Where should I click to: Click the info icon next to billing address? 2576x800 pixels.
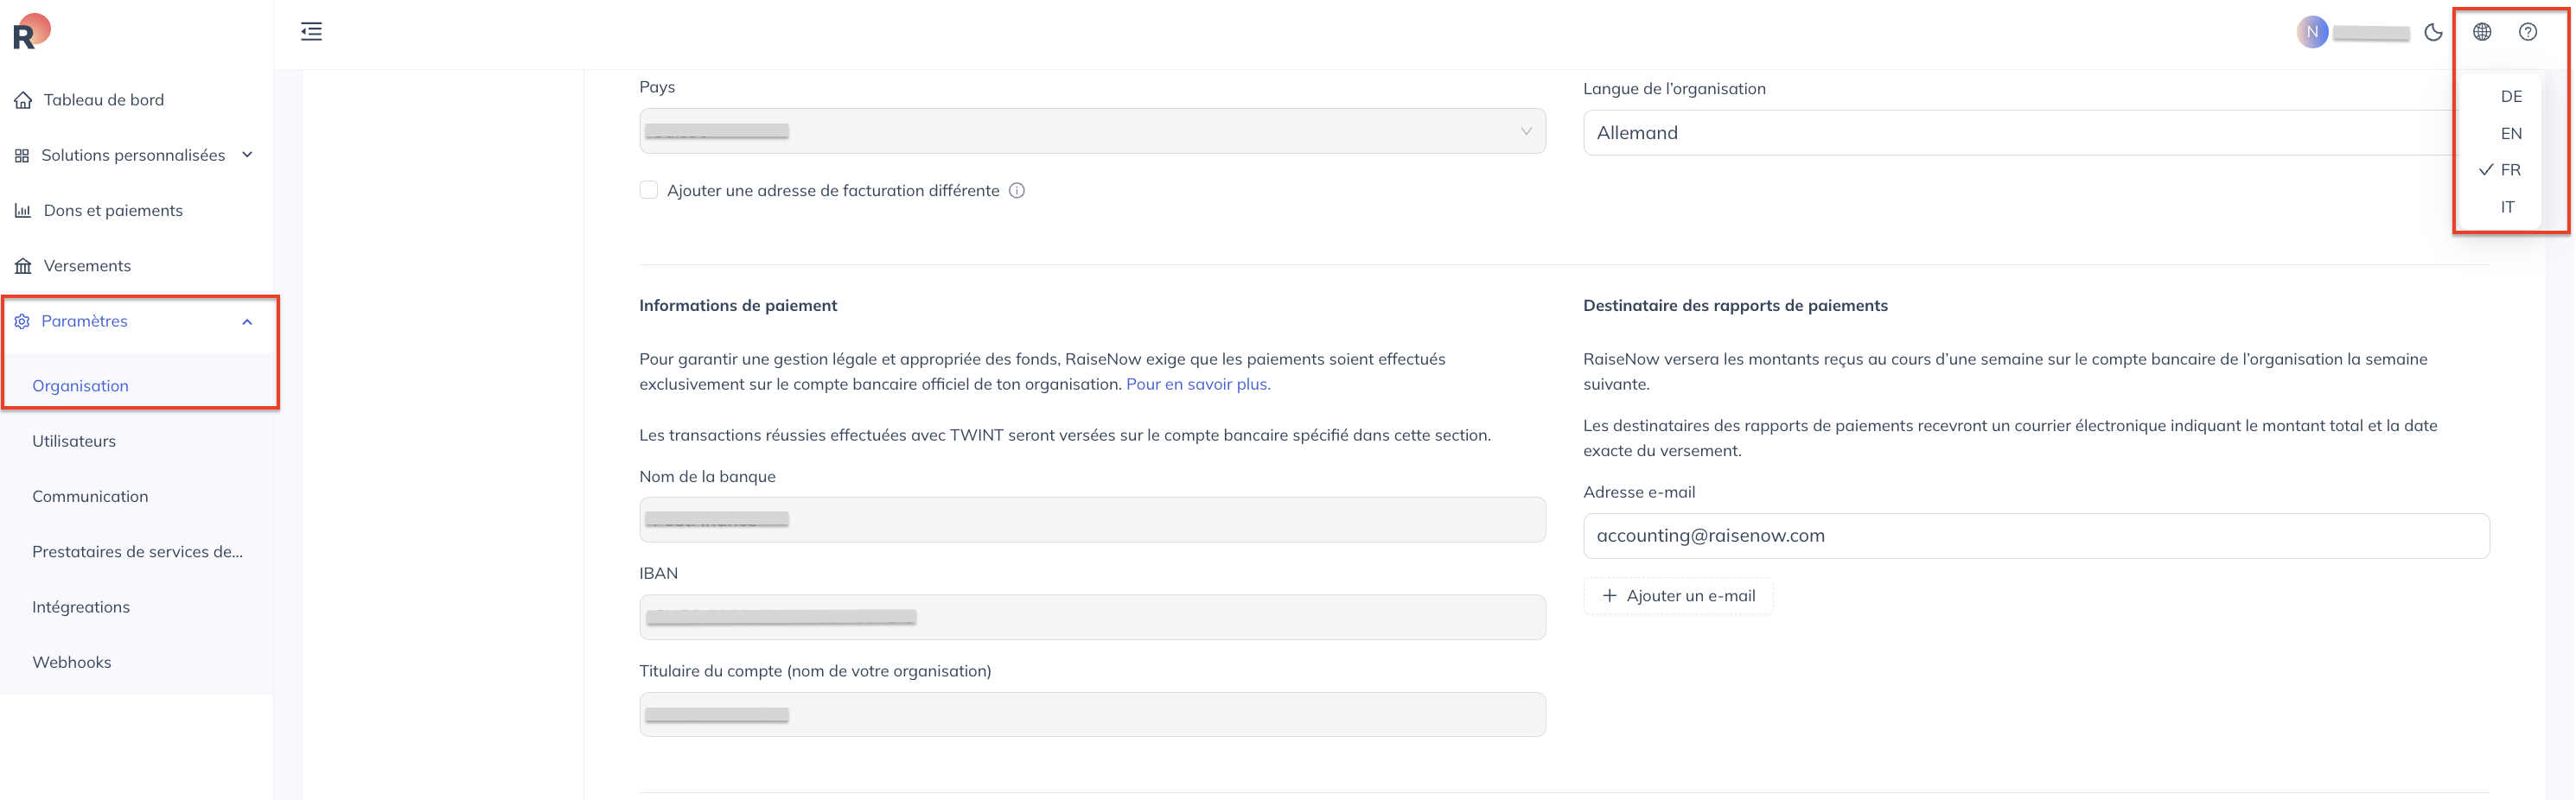pos(1016,191)
